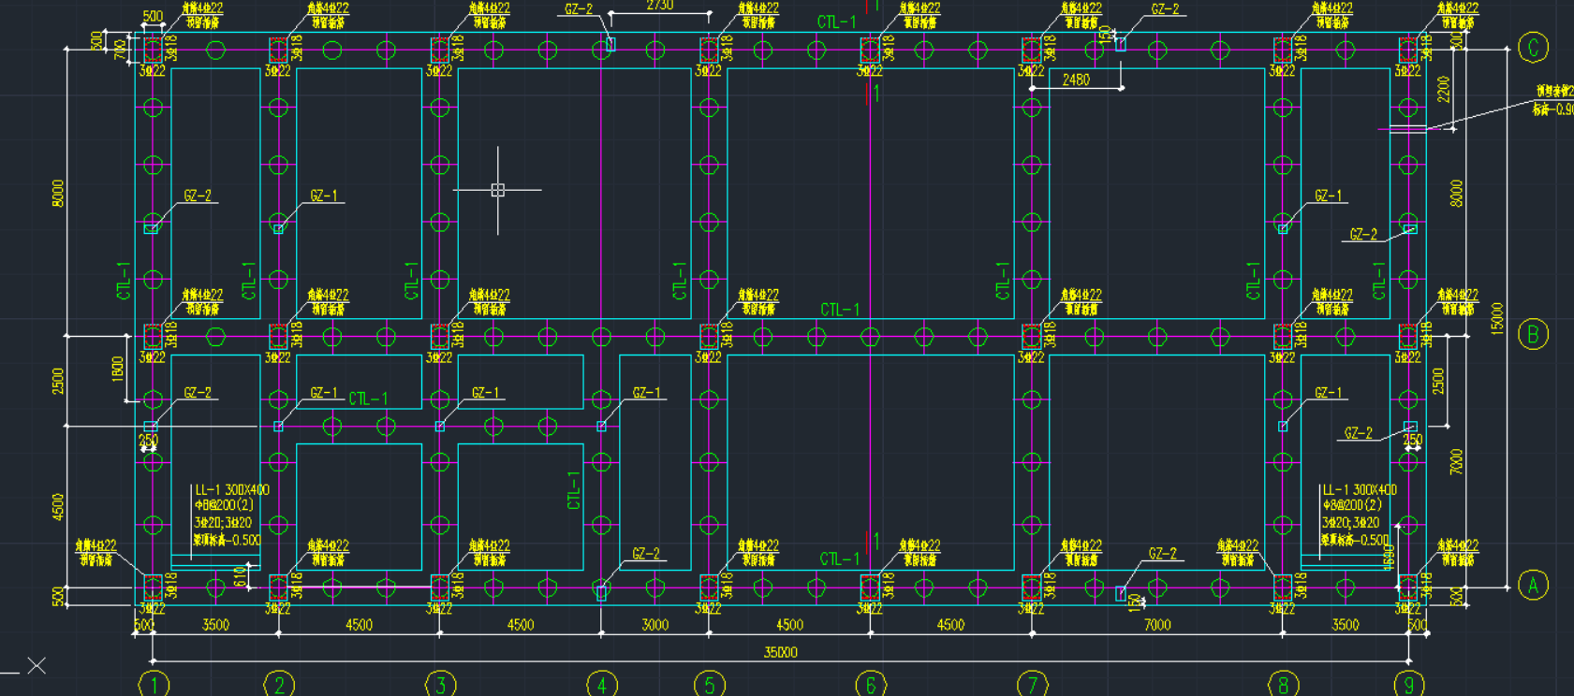Click the 4500 dimension between axes 6 and 7
1574x696 pixels.
pos(950,625)
